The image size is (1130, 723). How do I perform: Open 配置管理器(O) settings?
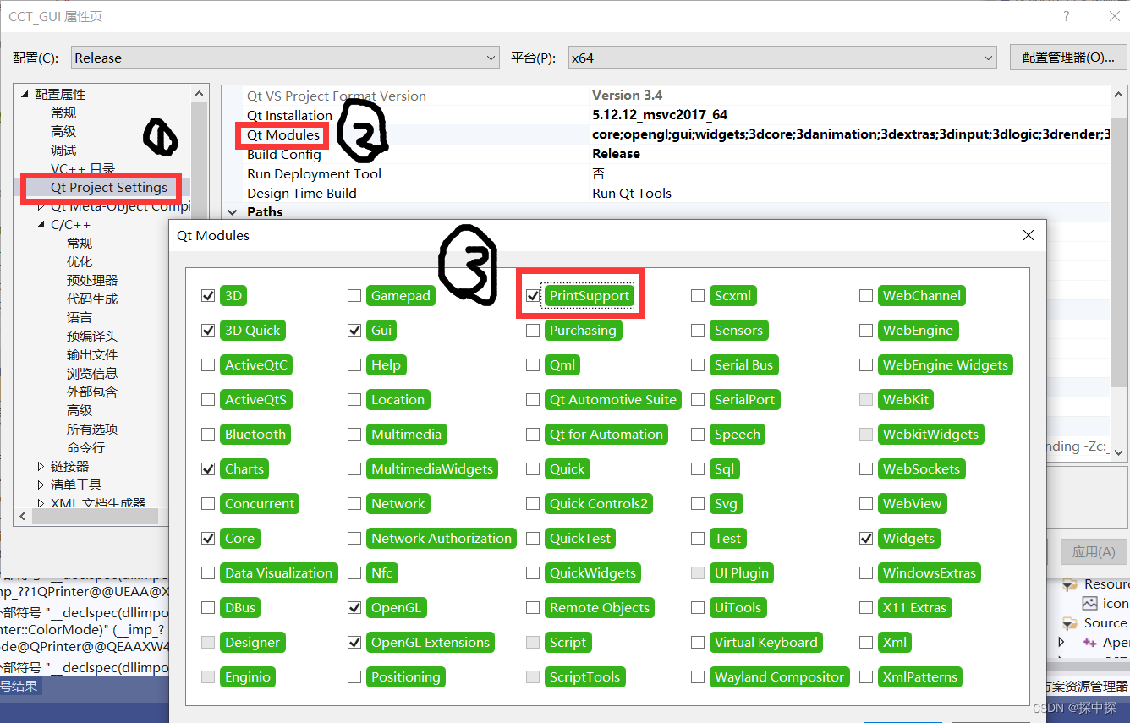pos(1067,58)
